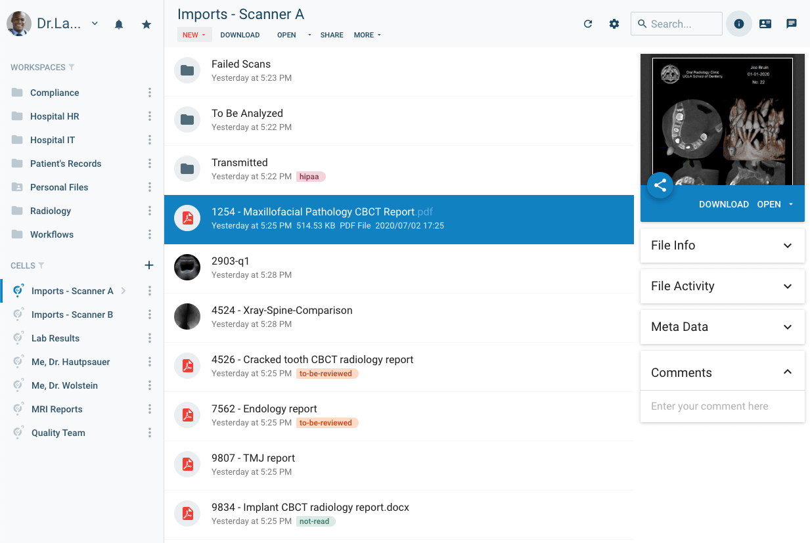This screenshot has height=543, width=810.
Task: Open Hospital IT three-dot menu
Action: click(150, 140)
